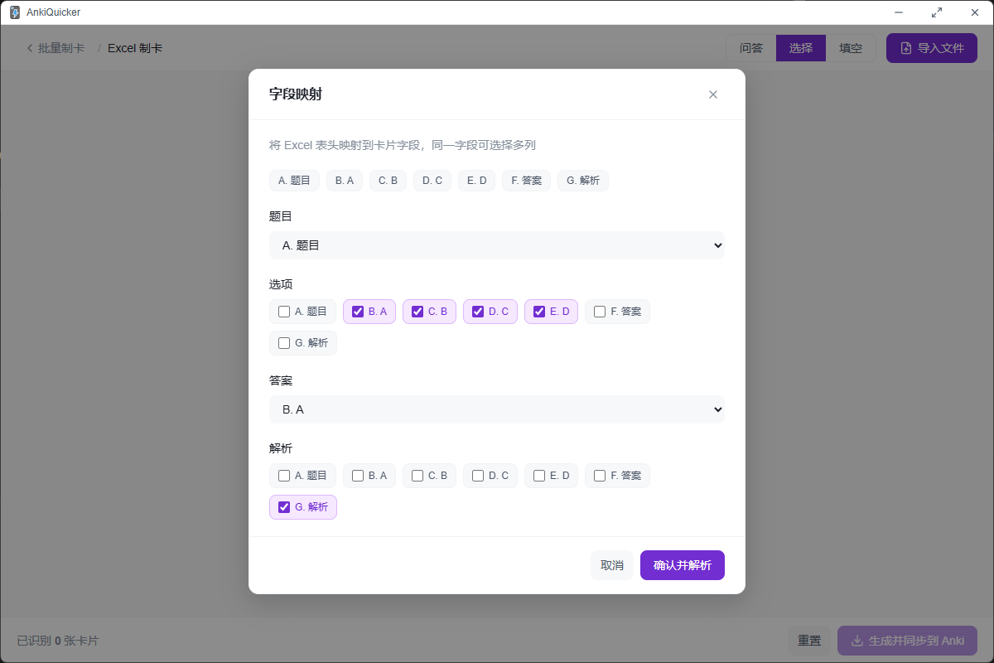Viewport: 994px width, 663px height.
Task: Click the 取消 button
Action: (x=612, y=565)
